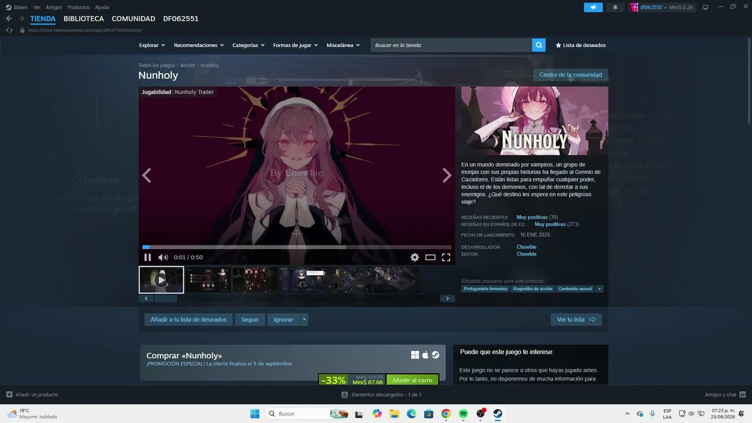Seek within the trailer progress bar
The width and height of the screenshot is (752, 423).
pyautogui.click(x=297, y=247)
